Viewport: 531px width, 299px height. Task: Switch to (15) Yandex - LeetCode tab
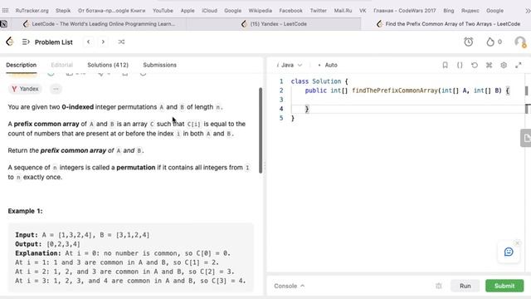(274, 24)
